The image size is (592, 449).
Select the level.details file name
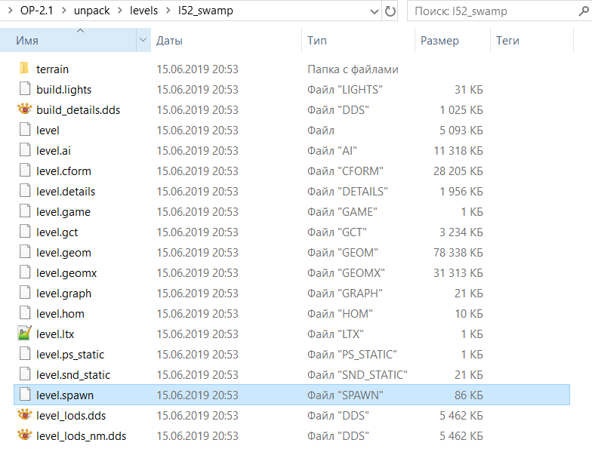point(66,192)
